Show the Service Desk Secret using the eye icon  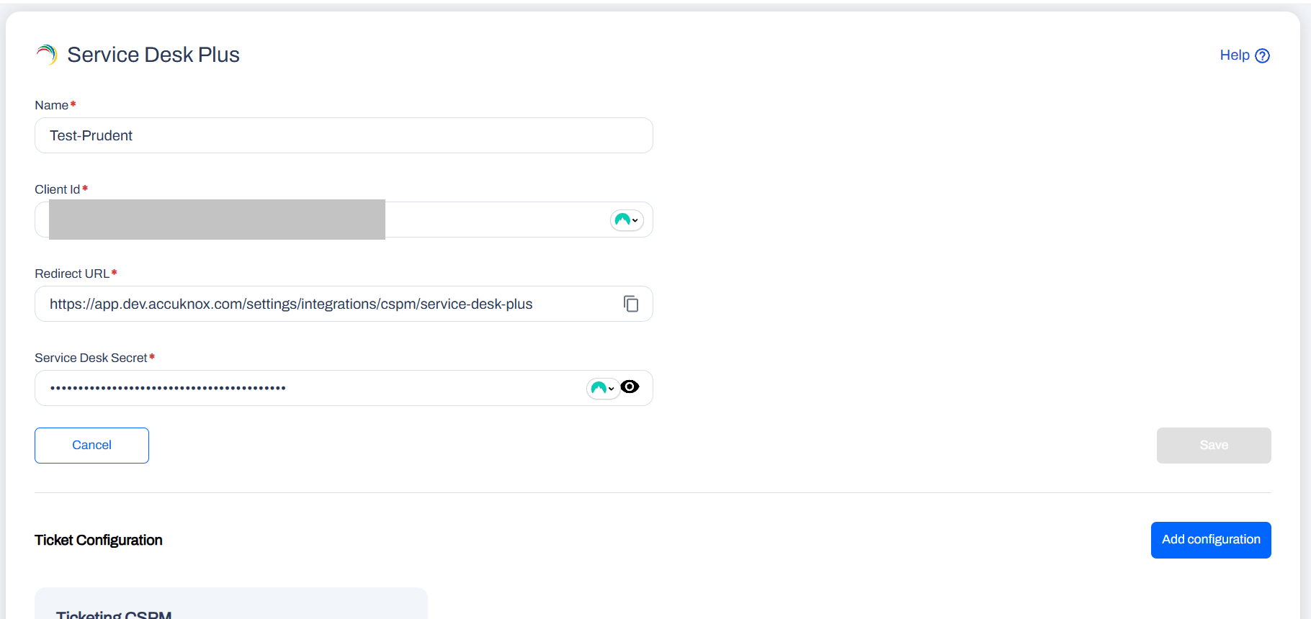click(630, 387)
